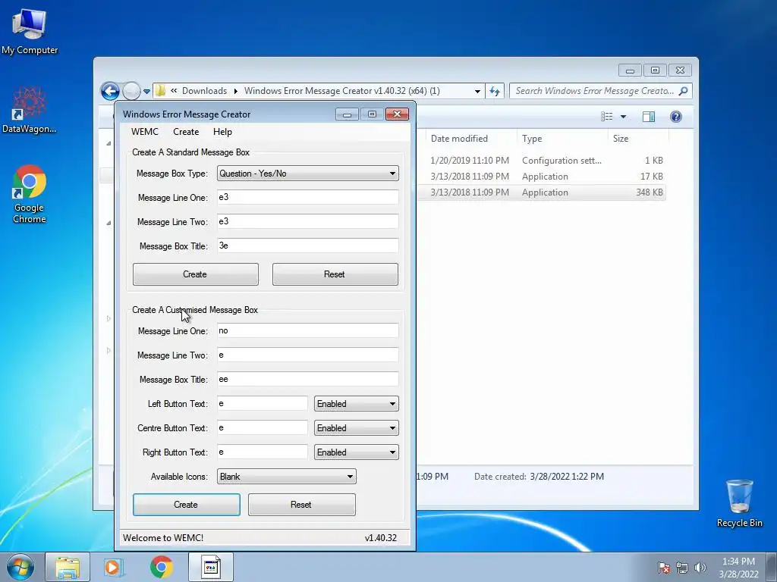
Task: Click the Windows Error Message Creator breadcrumb
Action: coord(342,91)
